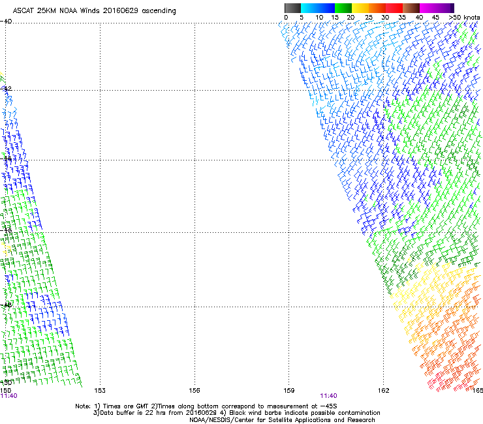
Task: Select the gray 0-5 knots legend swatch
Action: (x=292, y=8)
